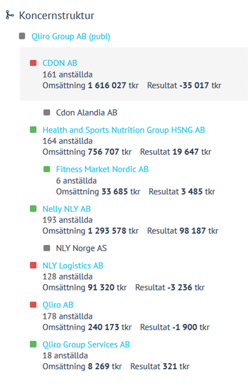Open the Fitness Market Nordic AB link
Screen dimensions: 248x385
[x=102, y=169]
